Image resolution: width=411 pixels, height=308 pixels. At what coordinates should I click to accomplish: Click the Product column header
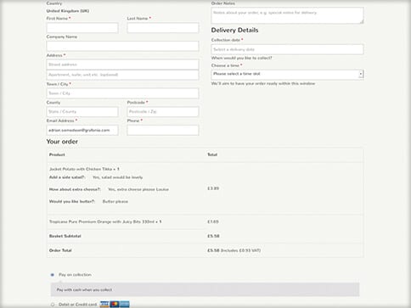57,154
